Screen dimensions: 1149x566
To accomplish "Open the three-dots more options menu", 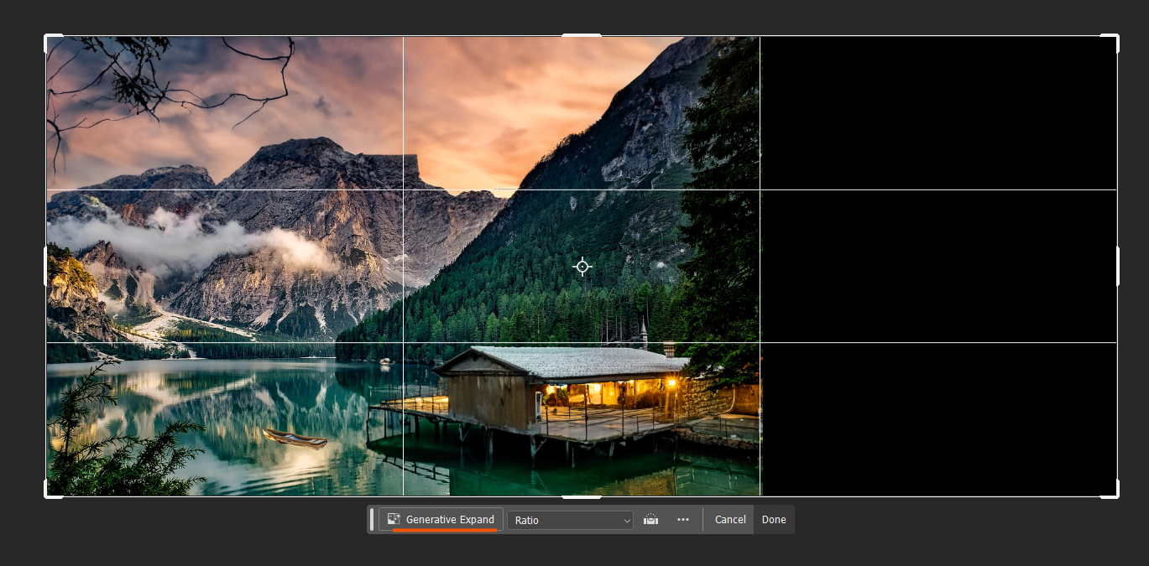I will coord(683,520).
